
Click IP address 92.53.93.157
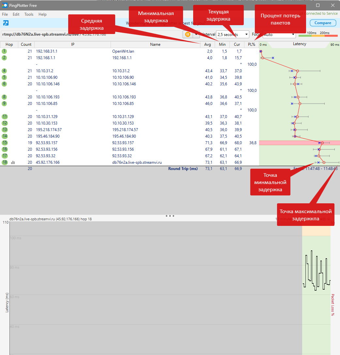(47, 143)
